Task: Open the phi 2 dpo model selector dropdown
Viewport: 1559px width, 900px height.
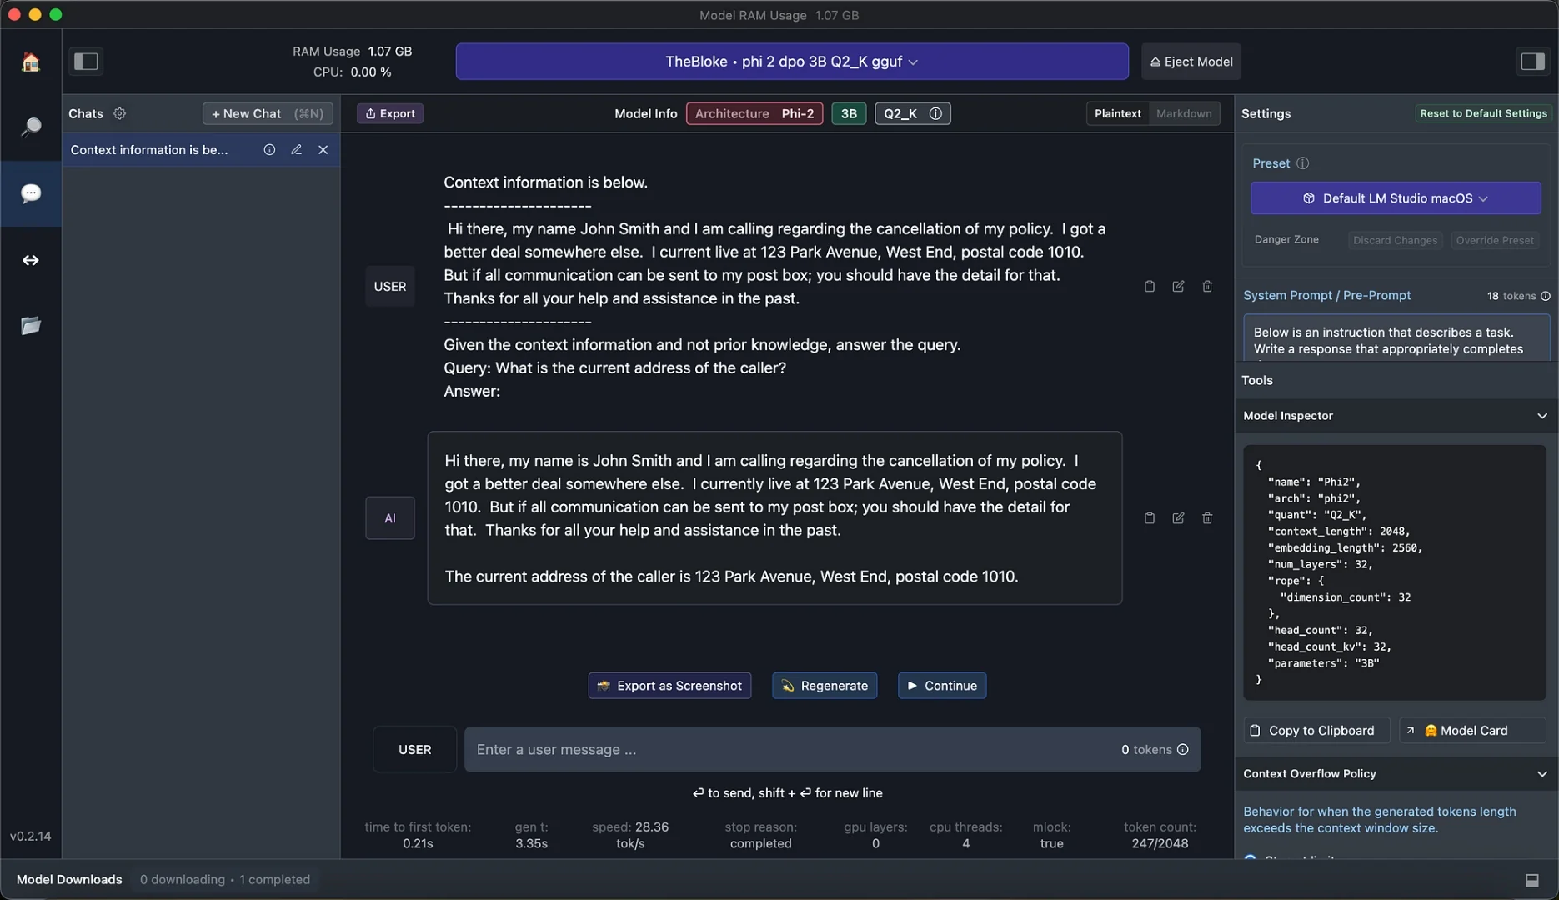Action: click(x=791, y=61)
